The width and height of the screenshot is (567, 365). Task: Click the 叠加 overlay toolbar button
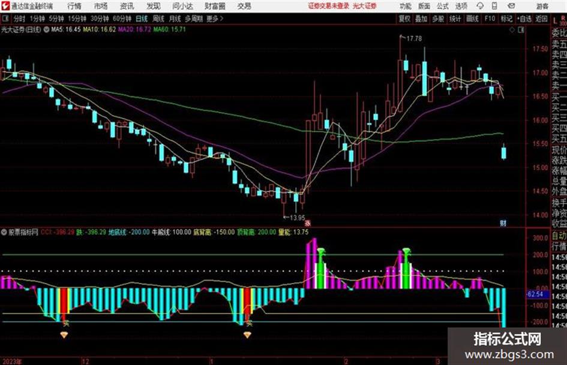click(421, 19)
